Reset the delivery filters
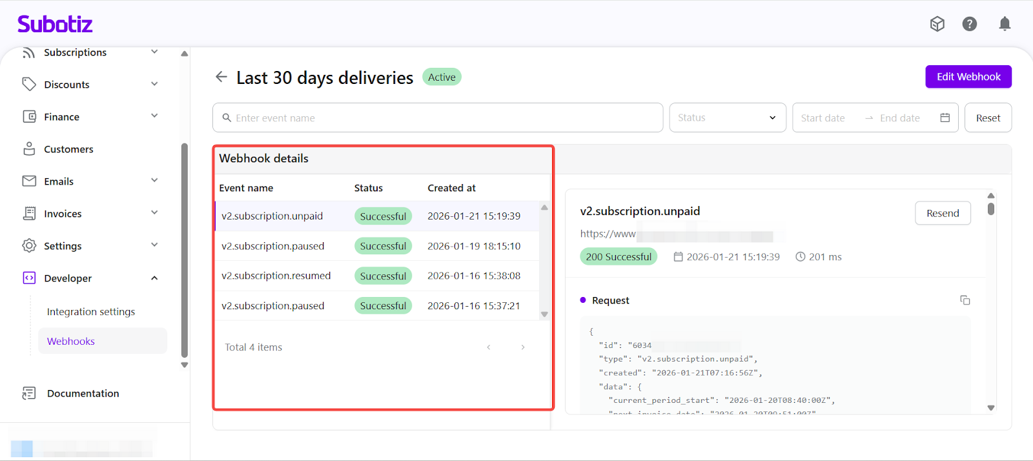The image size is (1033, 461). pyautogui.click(x=987, y=118)
